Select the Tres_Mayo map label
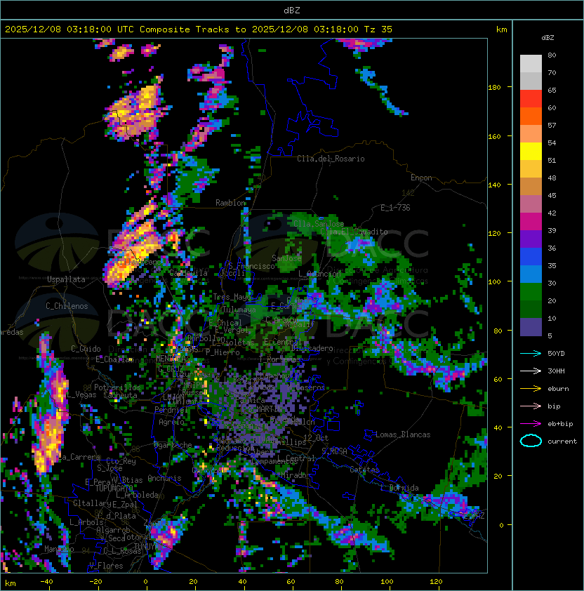 [232, 297]
